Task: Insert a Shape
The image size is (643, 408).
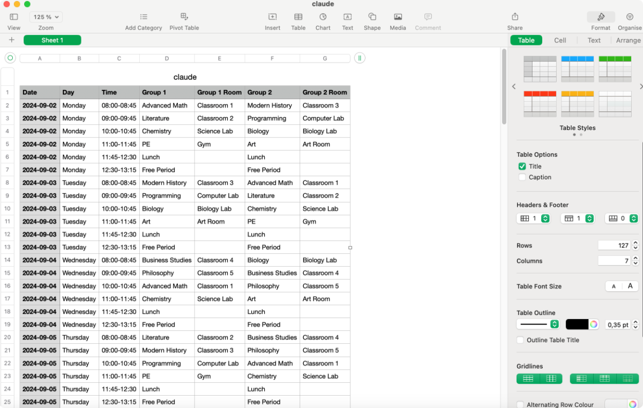Action: pyautogui.click(x=372, y=20)
